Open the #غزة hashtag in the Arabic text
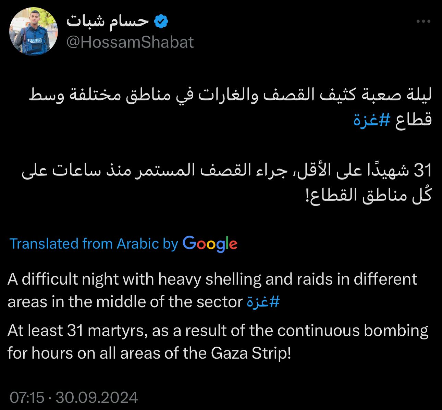 (x=372, y=121)
